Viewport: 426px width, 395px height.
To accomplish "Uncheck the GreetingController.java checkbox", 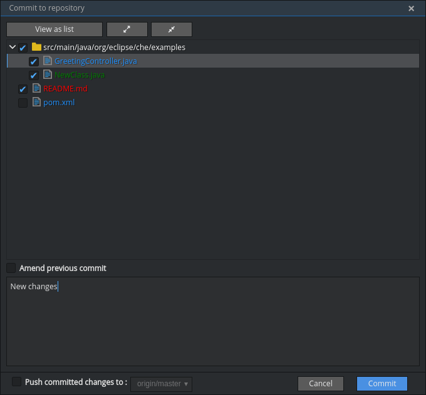I will (x=34, y=61).
